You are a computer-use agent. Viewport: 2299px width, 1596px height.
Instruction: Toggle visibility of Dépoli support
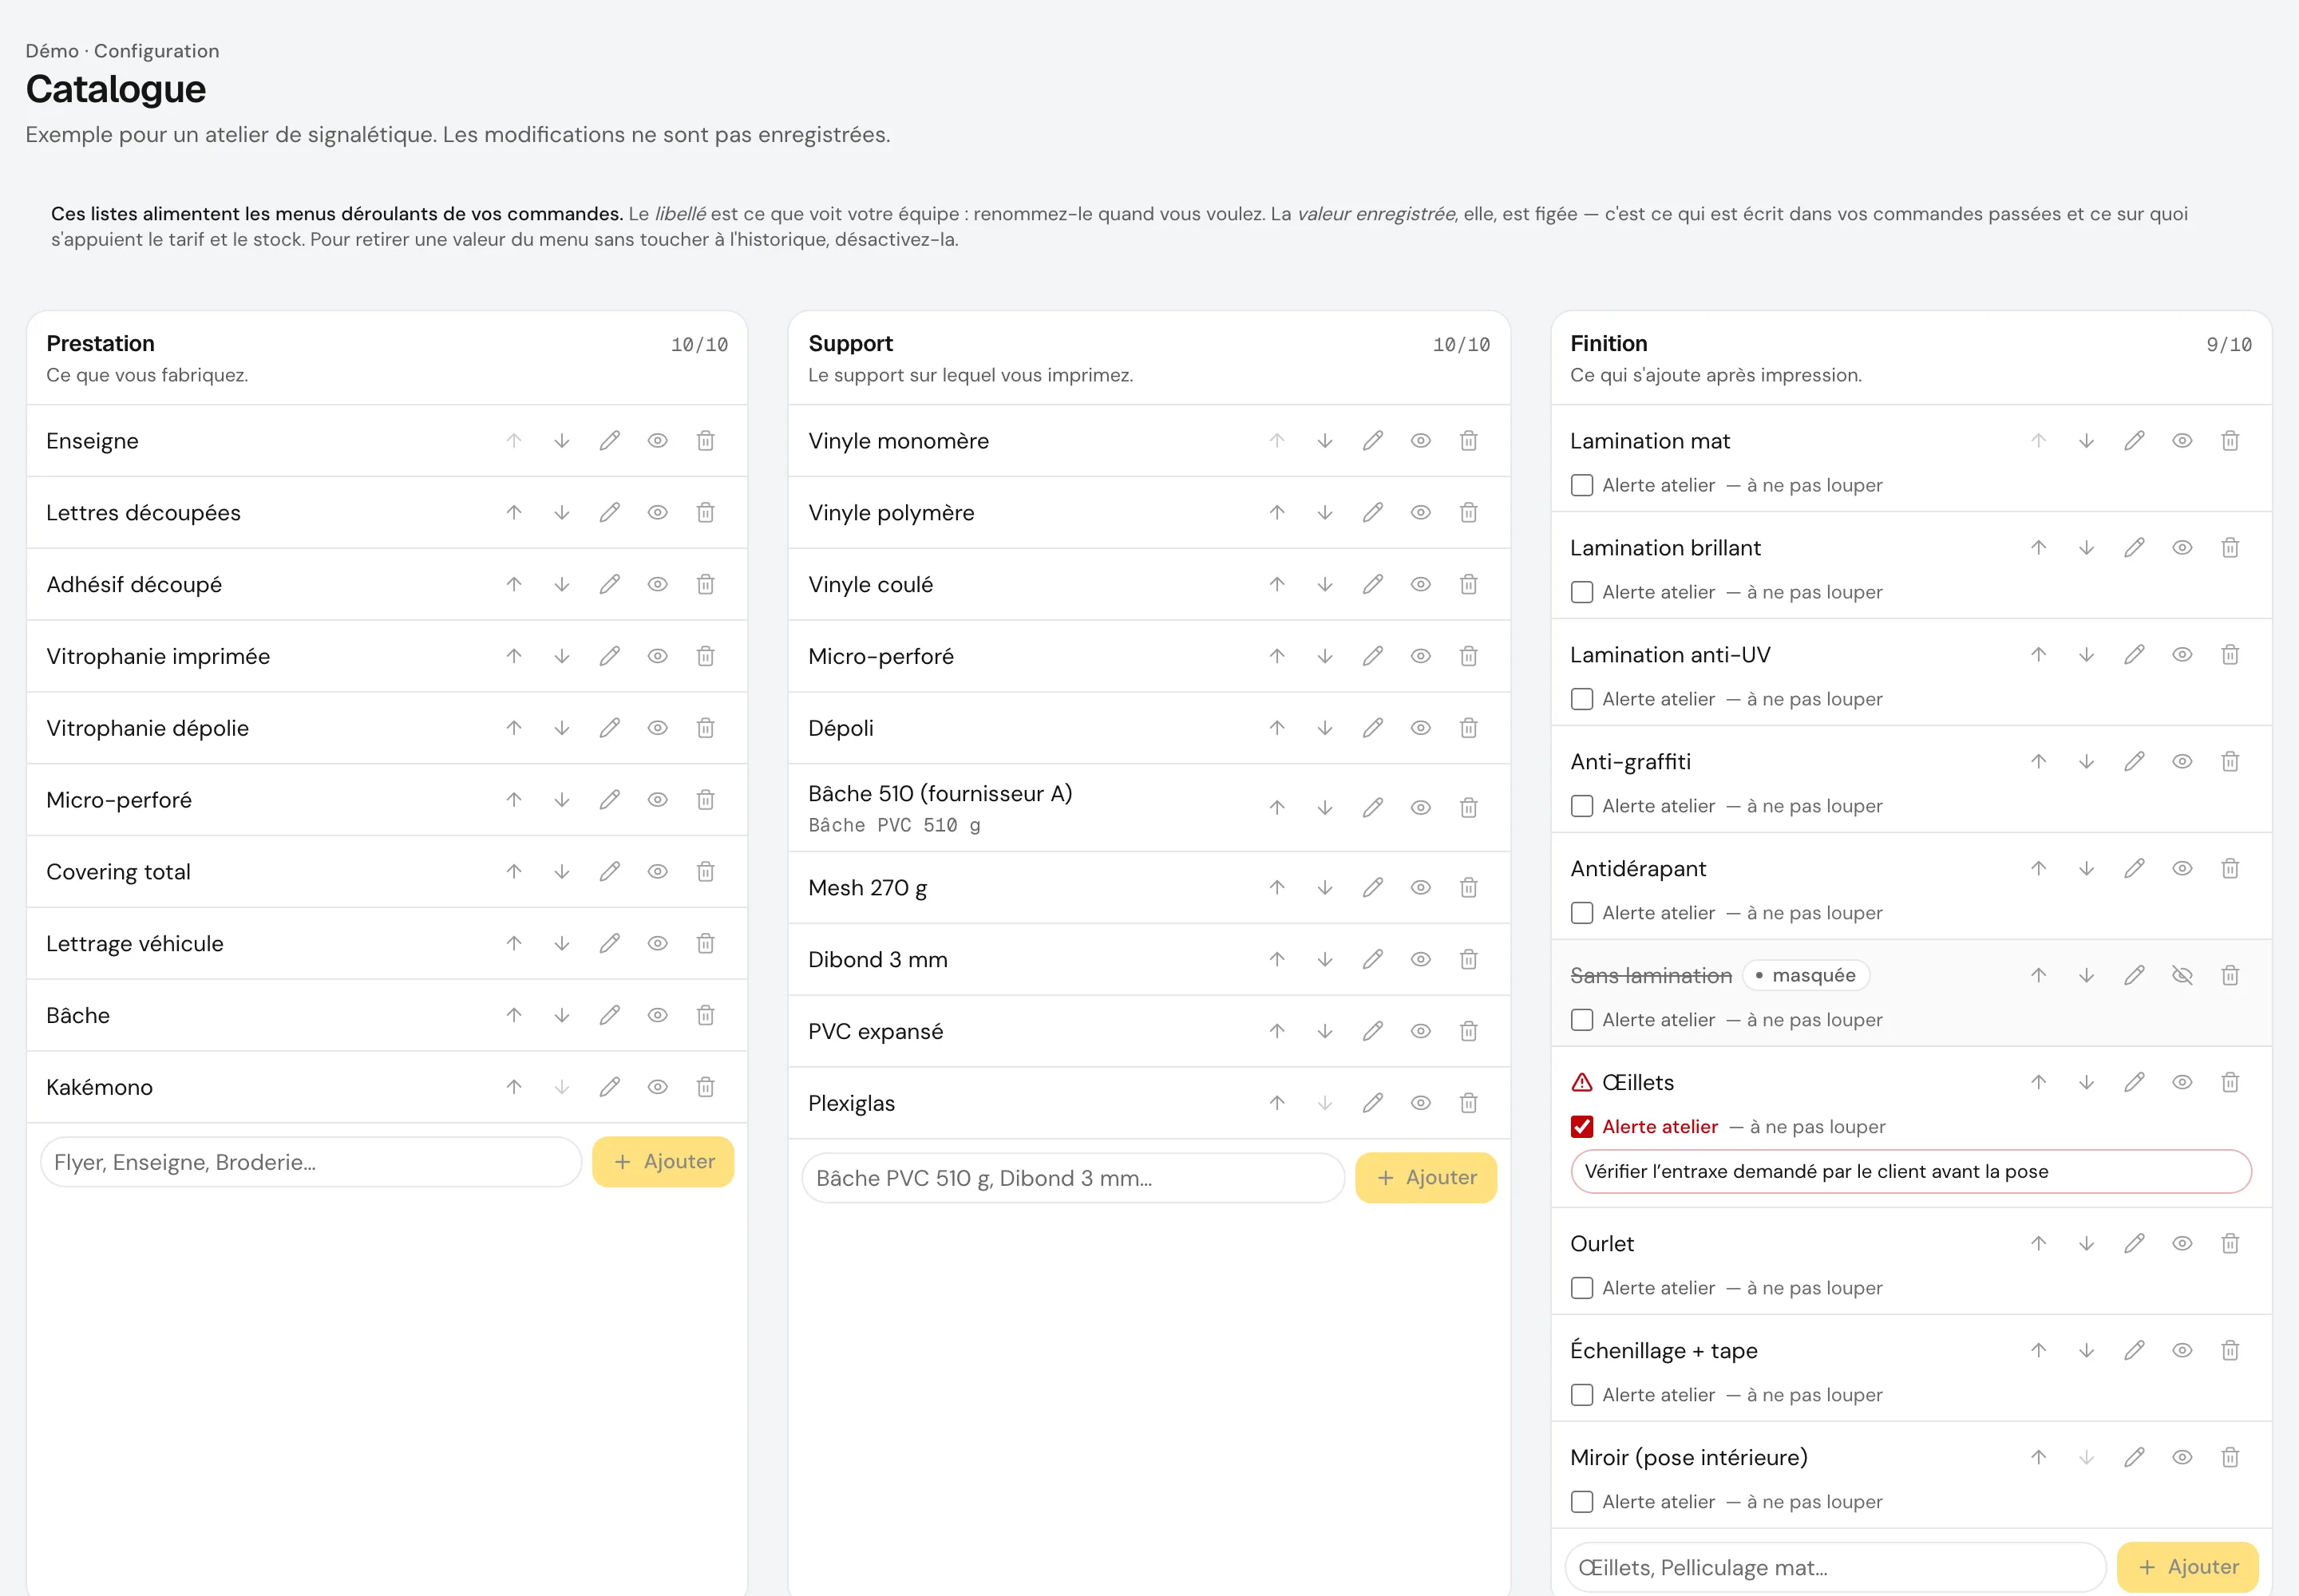tap(1421, 729)
